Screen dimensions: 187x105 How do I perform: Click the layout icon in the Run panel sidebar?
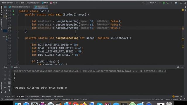5,87
